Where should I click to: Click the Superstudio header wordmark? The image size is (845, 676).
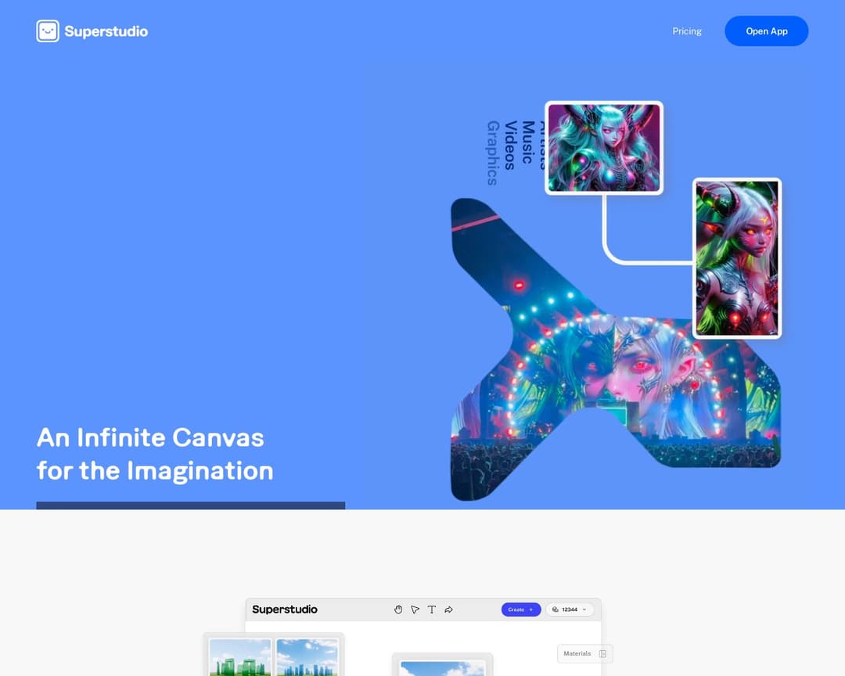click(106, 31)
